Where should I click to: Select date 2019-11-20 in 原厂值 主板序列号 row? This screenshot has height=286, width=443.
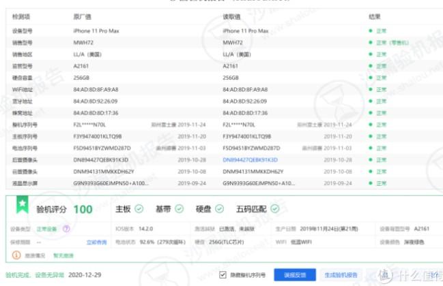pos(192,136)
